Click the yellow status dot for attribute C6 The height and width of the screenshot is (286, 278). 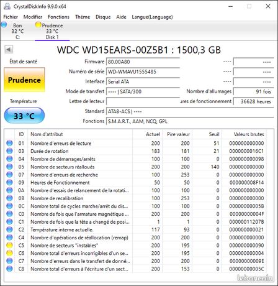[9, 253]
